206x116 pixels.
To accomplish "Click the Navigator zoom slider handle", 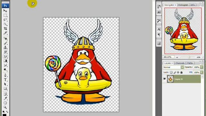I will [x=189, y=57].
